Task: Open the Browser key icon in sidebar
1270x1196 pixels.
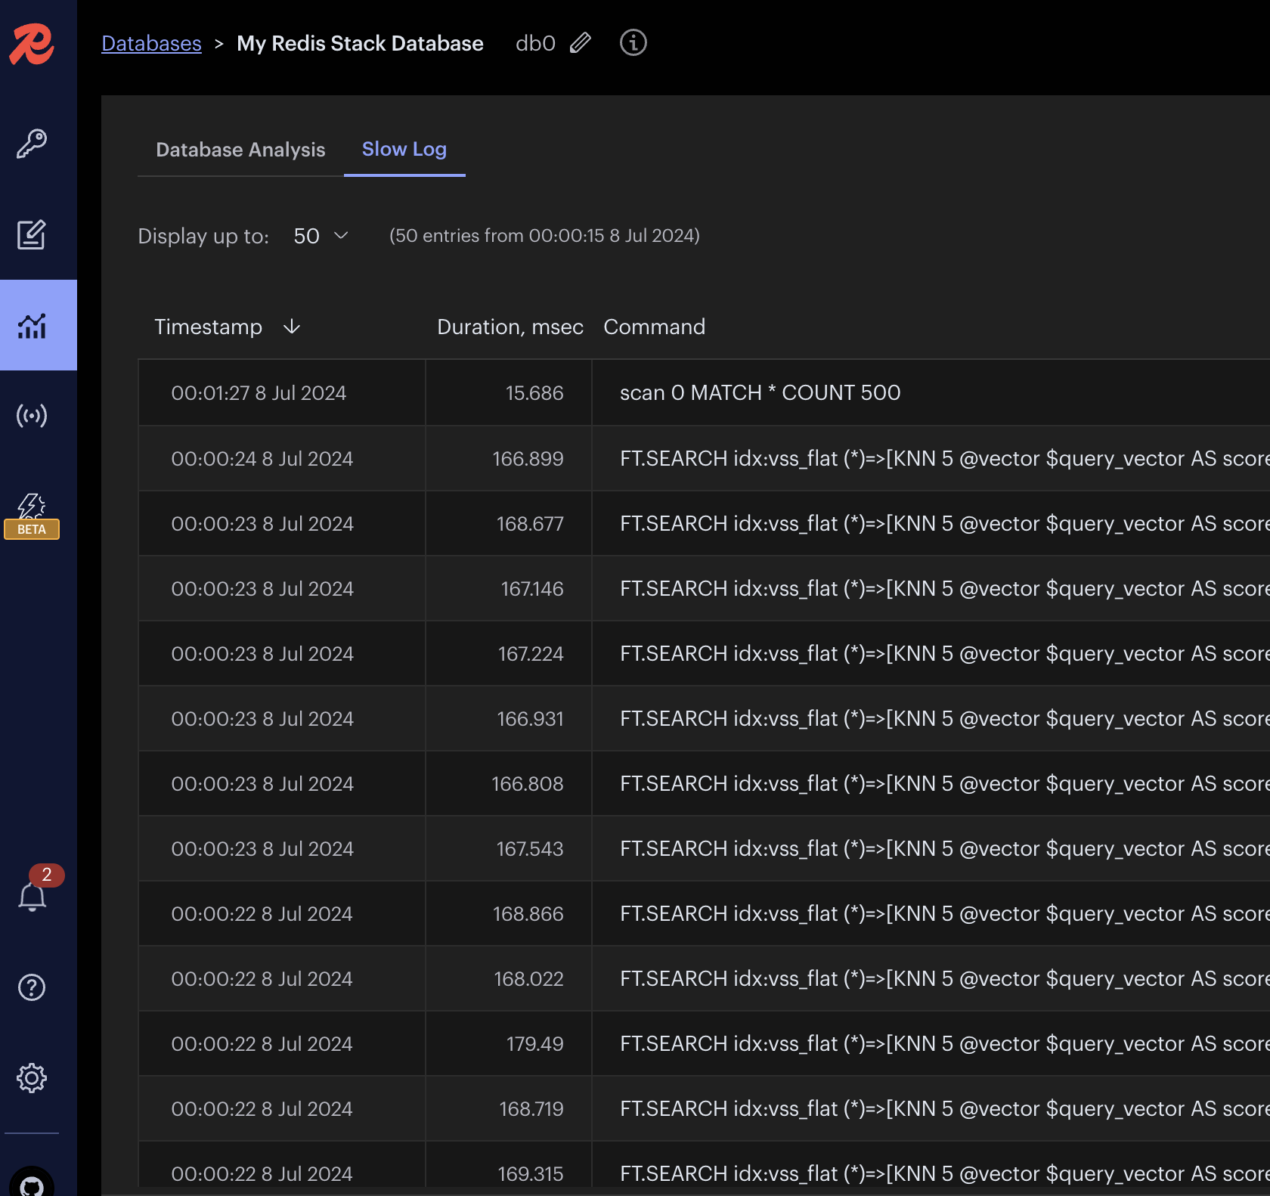Action: point(32,144)
